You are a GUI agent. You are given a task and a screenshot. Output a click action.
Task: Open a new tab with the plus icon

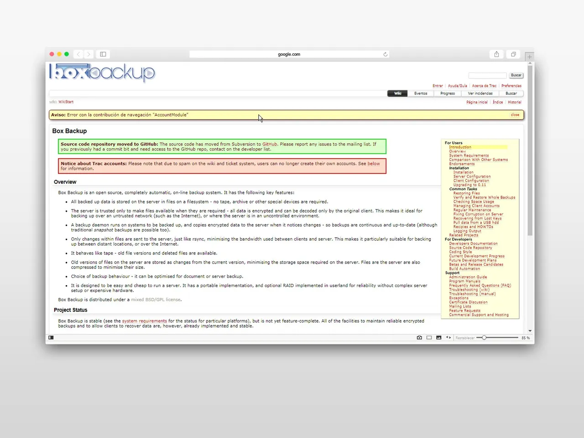point(529,57)
